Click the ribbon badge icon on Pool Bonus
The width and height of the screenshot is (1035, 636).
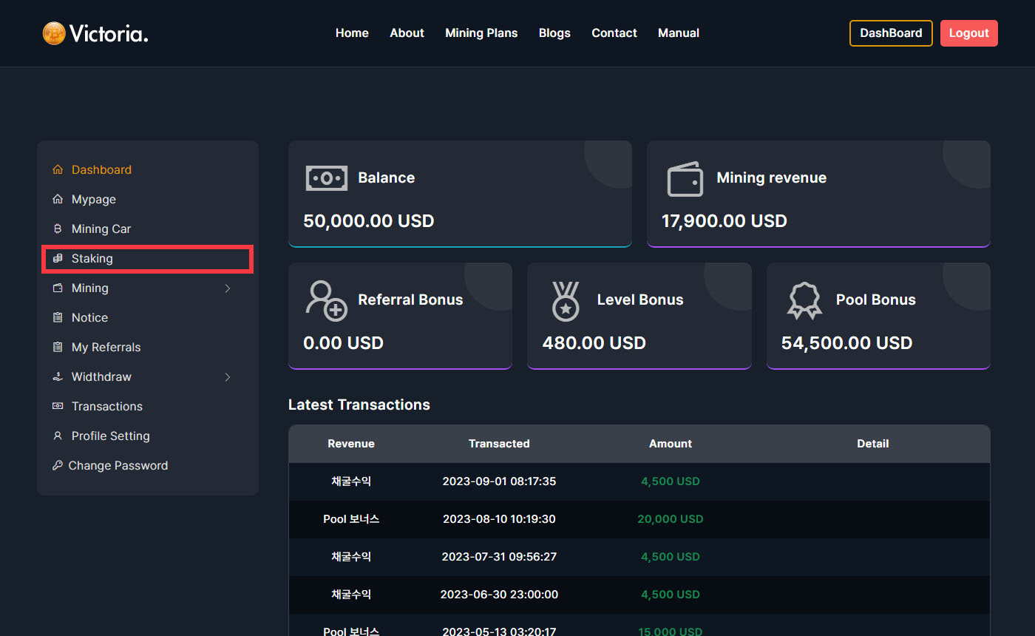click(804, 301)
